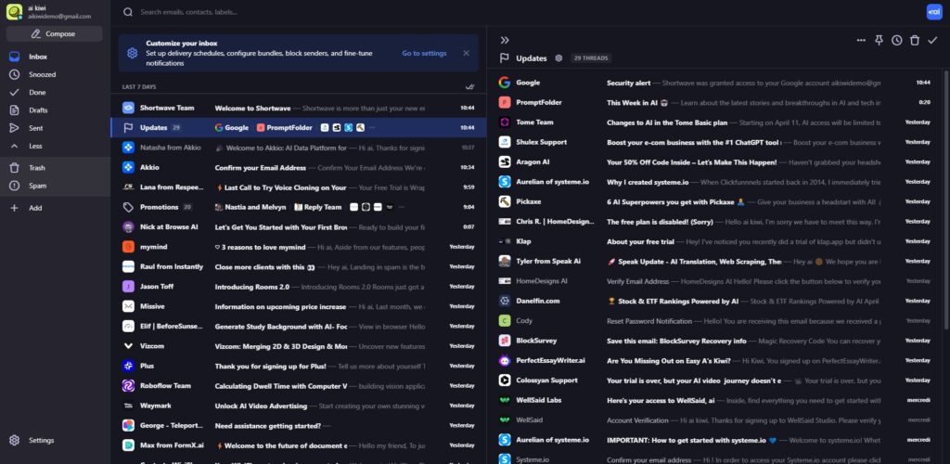Open the Trash folder
950x464 pixels.
[36, 168]
